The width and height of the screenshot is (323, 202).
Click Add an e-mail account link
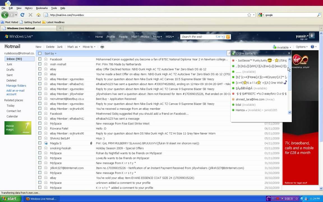click(15, 92)
